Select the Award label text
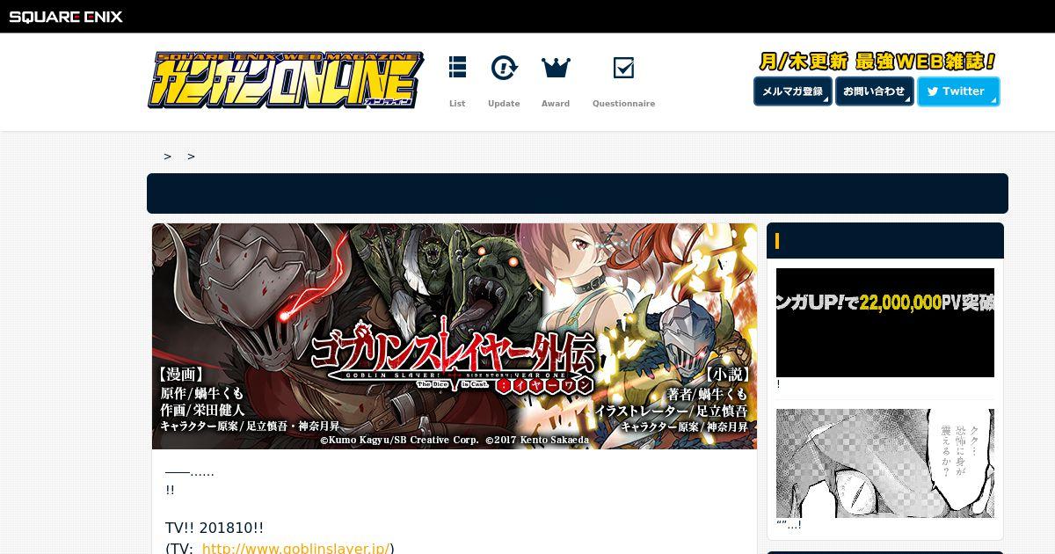The image size is (1055, 554). point(556,104)
